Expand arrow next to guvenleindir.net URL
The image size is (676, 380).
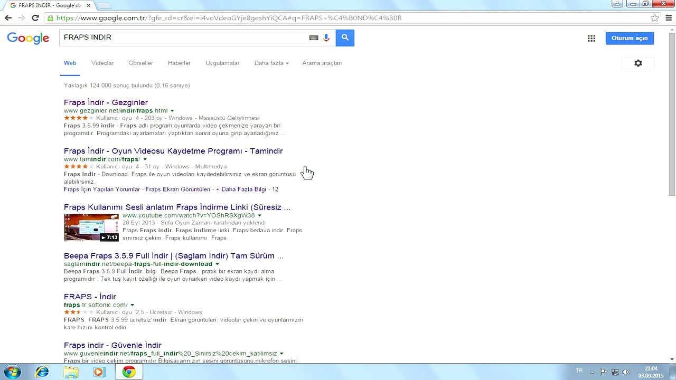(x=281, y=354)
